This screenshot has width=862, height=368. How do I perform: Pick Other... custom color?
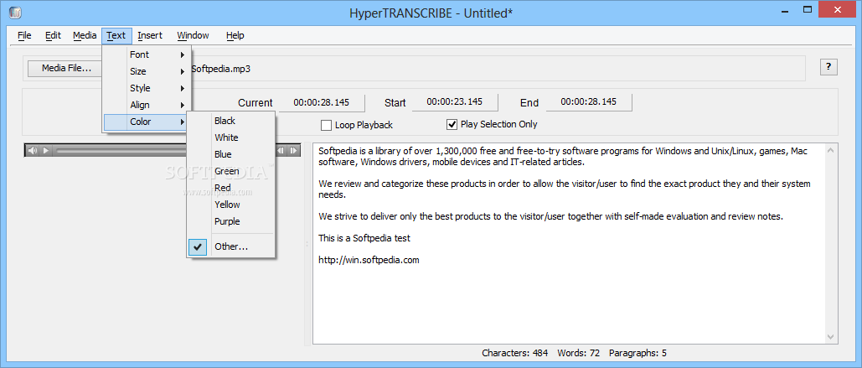point(231,247)
